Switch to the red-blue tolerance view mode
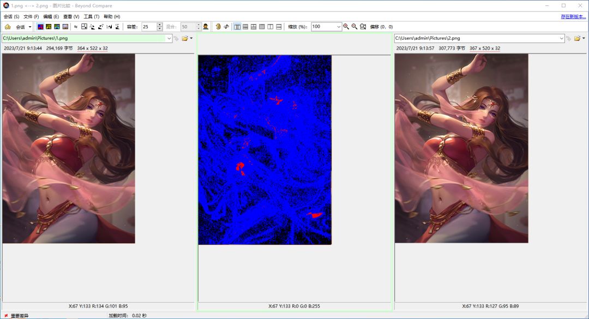 tap(40, 27)
